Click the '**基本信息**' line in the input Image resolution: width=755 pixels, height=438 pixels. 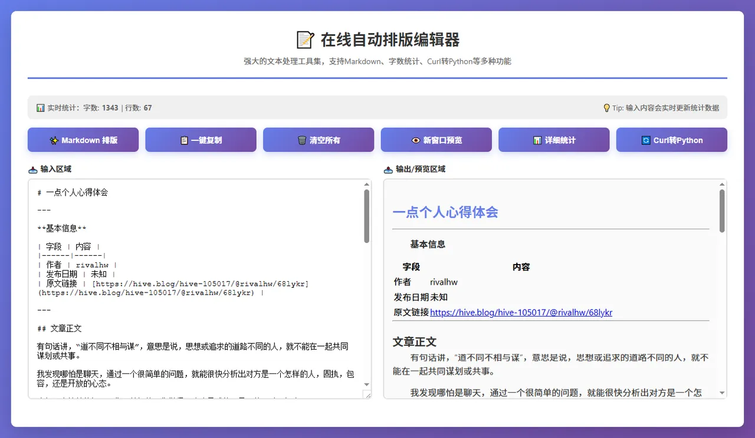[61, 229]
